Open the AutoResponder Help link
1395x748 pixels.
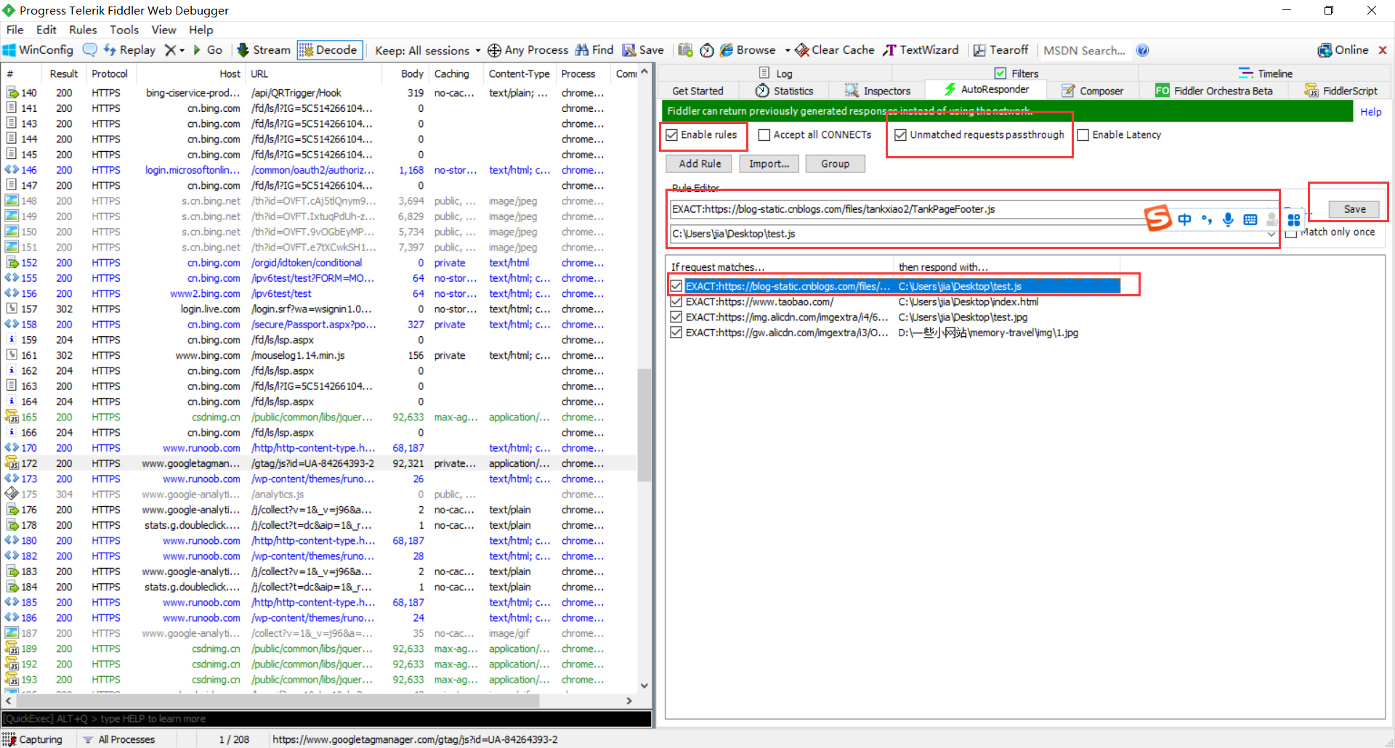coord(1370,112)
